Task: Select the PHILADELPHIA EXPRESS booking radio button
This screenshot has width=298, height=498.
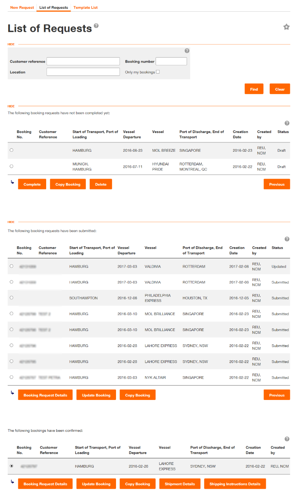Action: pyautogui.click(x=11, y=298)
